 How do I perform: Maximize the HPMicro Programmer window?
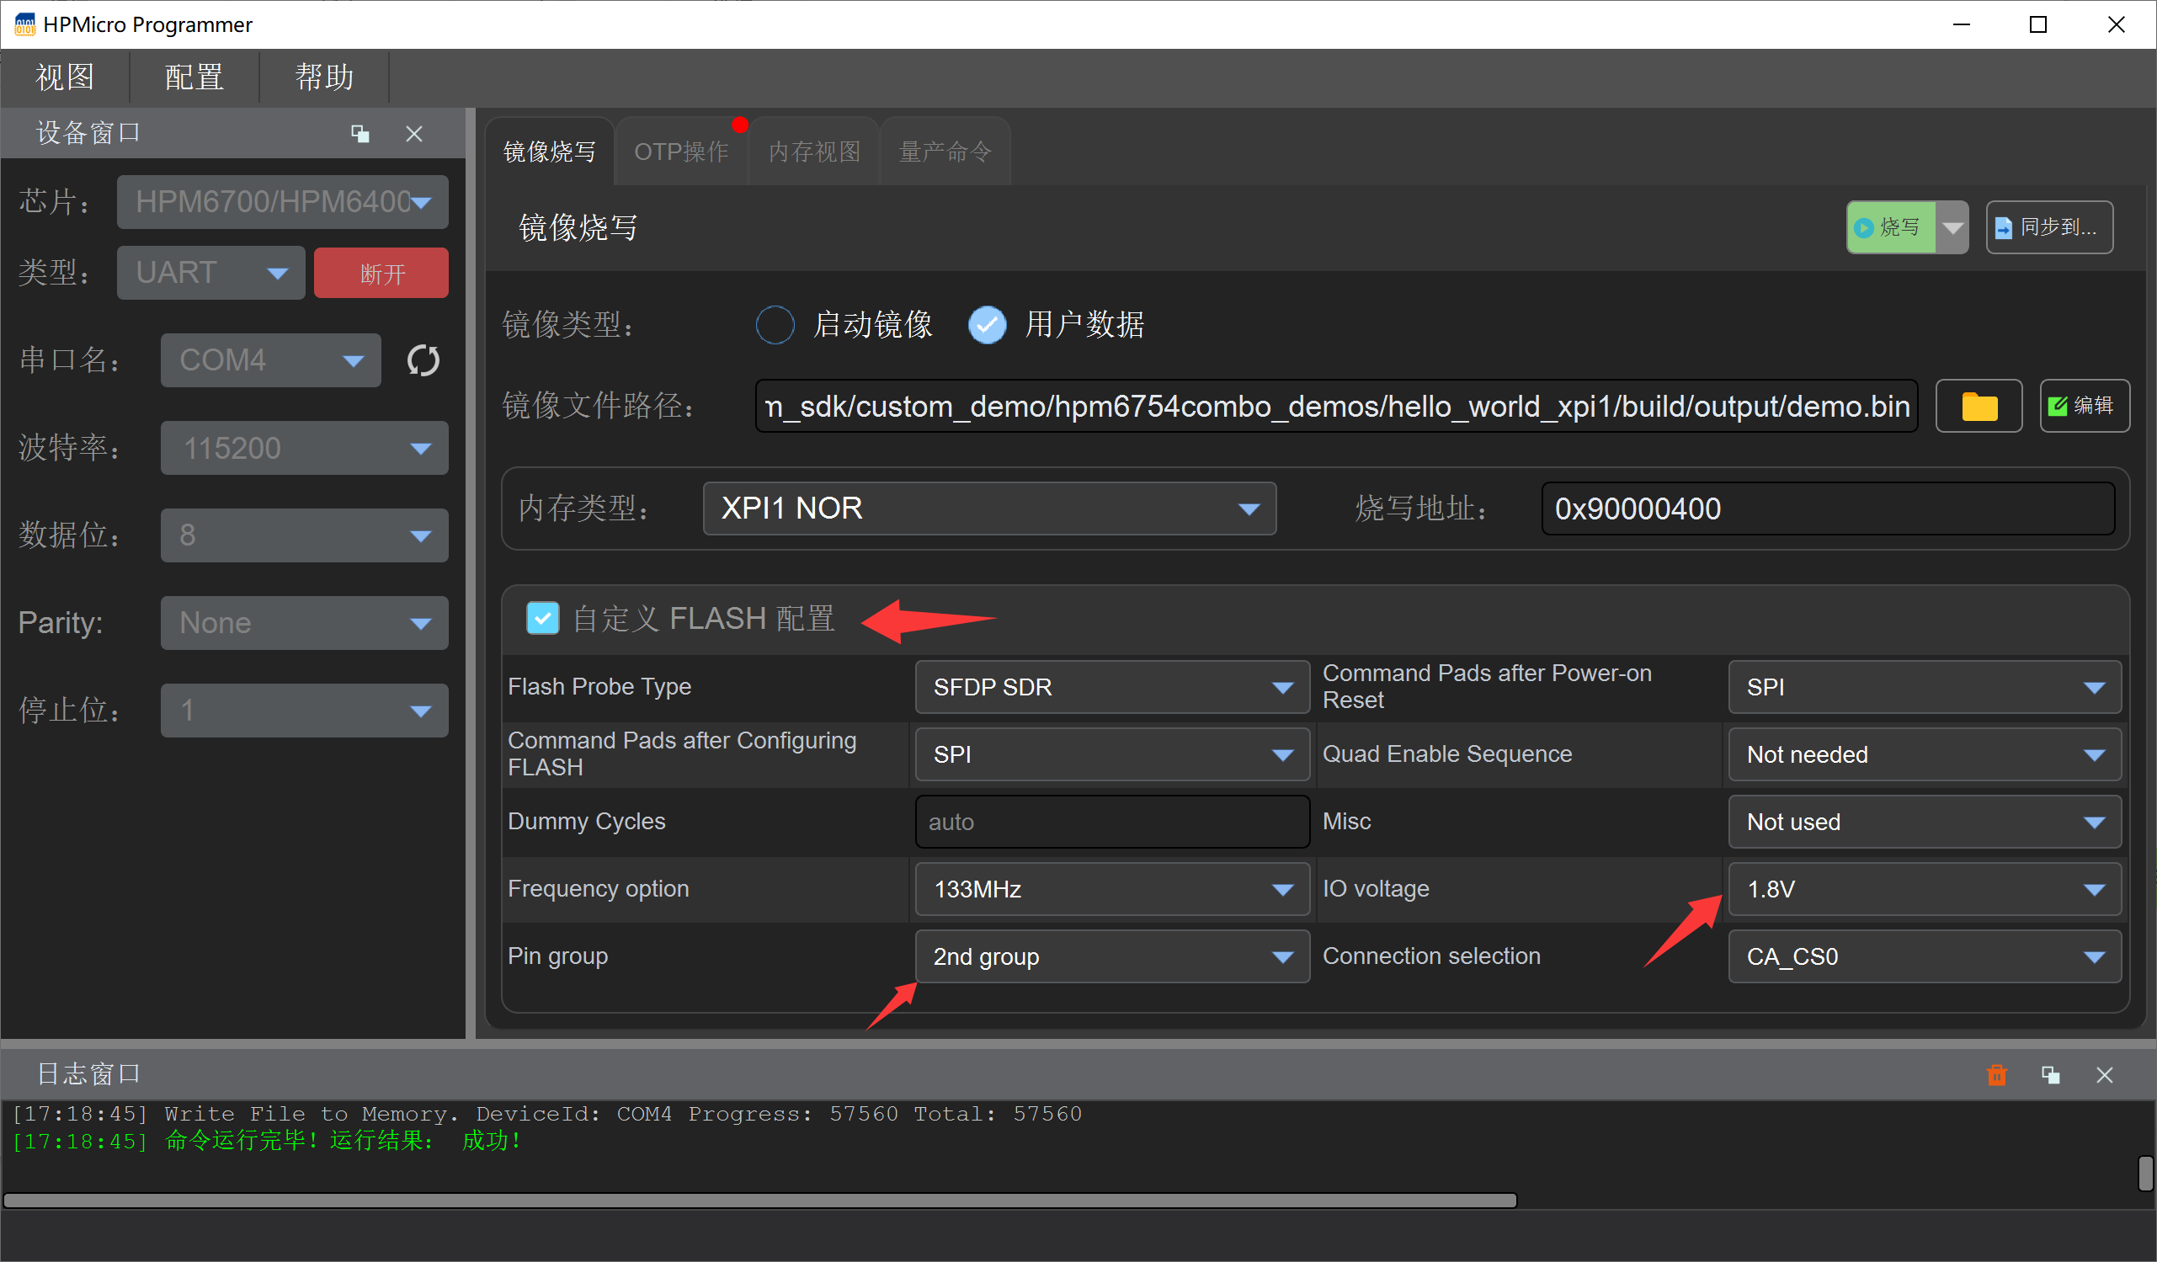tap(2038, 24)
